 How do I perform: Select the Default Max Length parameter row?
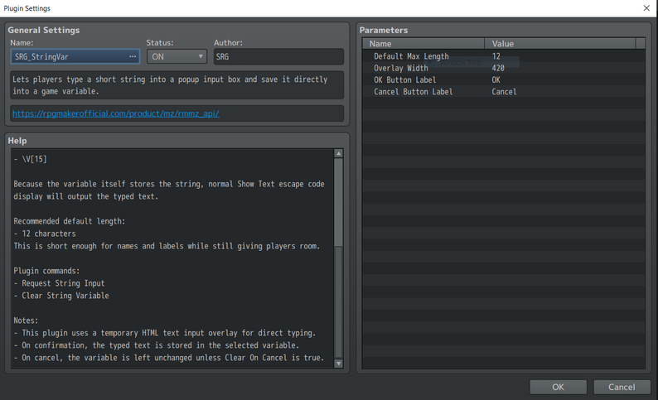pyautogui.click(x=504, y=56)
